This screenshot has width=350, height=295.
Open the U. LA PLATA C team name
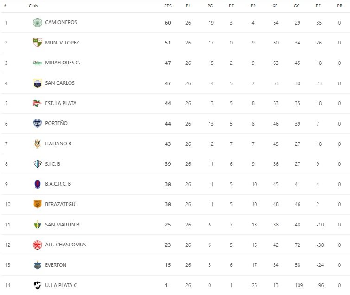coord(61,285)
